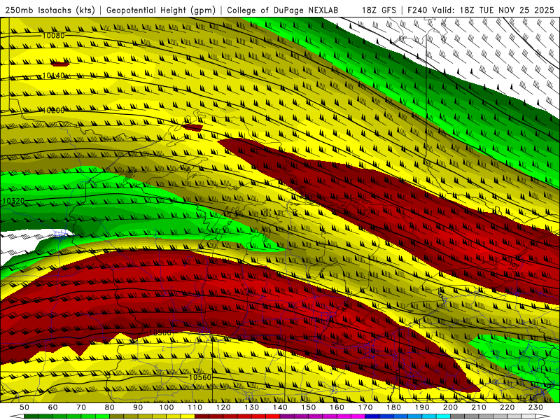This screenshot has width=560, height=420.
Task: Click the '18Z GFS' model run label
Action: 379,10
